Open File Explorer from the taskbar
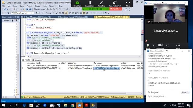Image resolution: width=193 pixels, height=108 pixels. pyautogui.click(x=66, y=105)
